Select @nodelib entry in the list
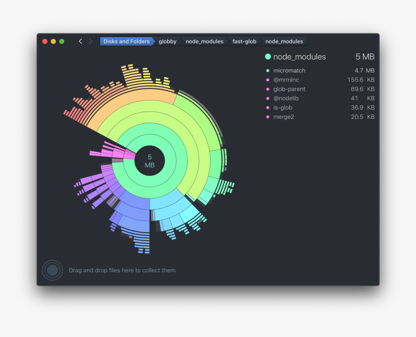This screenshot has height=337, width=416. [320, 98]
